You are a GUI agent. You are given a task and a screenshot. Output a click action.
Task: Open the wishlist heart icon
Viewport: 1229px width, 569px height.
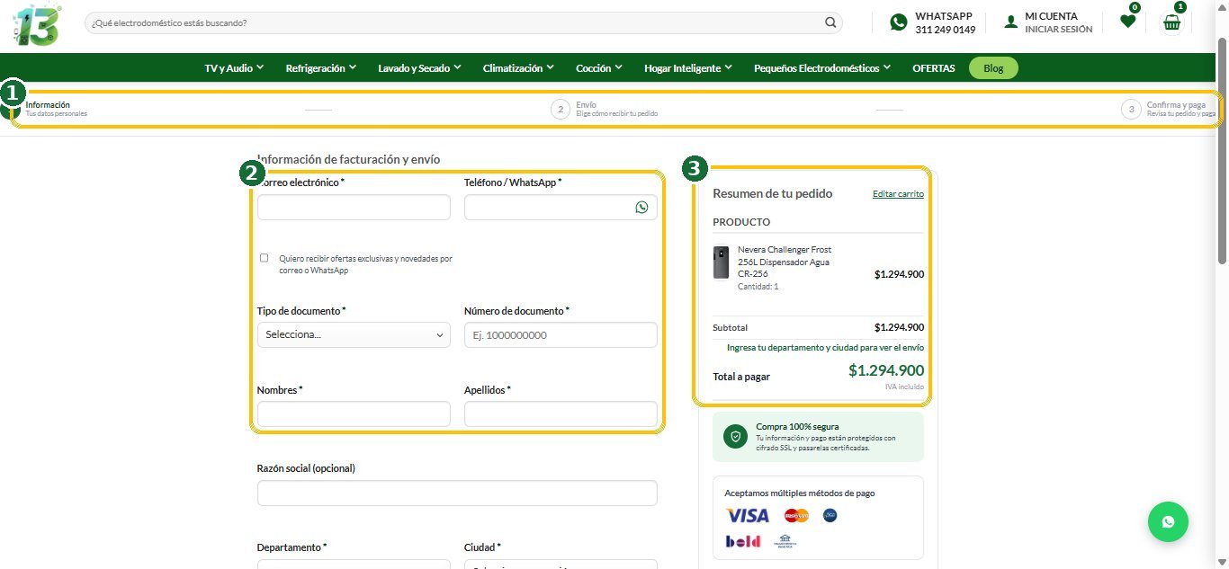pyautogui.click(x=1127, y=22)
